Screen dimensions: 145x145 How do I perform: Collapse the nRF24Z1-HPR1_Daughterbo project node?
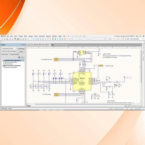[x=3, y=66]
